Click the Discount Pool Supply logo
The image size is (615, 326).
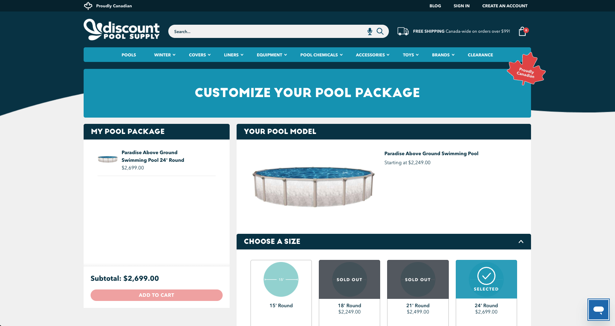122,30
